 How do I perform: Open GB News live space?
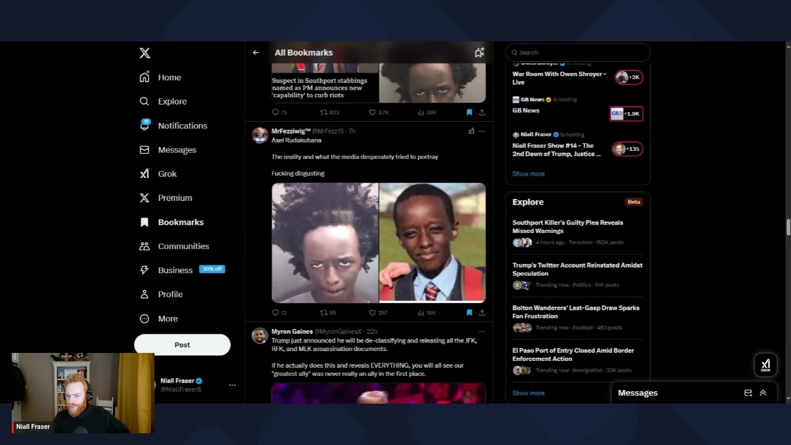pyautogui.click(x=526, y=111)
